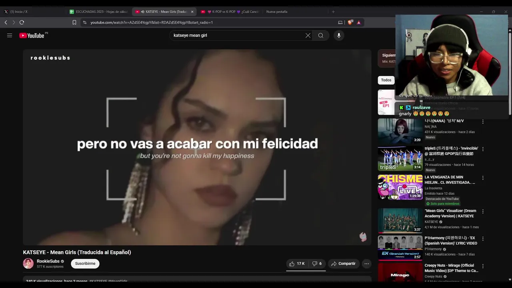Click 'Creepy Nuts - Mirage' title text
The width and height of the screenshot is (512, 288).
[451, 268]
